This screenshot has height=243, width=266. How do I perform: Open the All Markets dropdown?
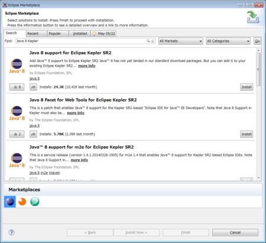coord(181,41)
